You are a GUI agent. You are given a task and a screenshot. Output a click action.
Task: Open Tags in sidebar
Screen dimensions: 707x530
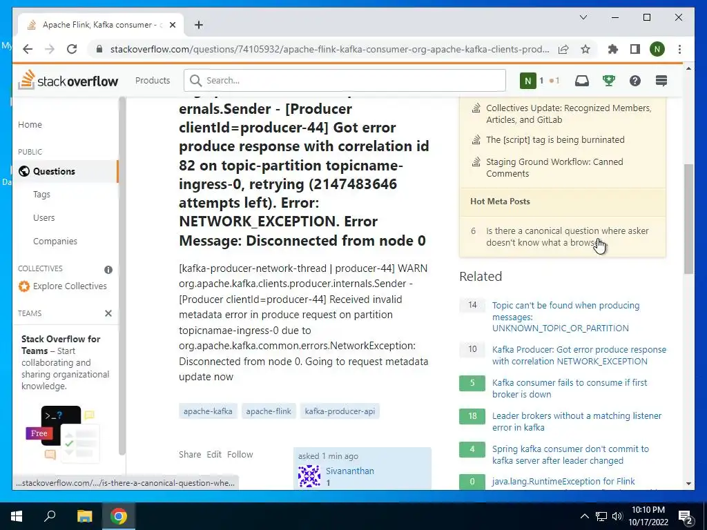pyautogui.click(x=41, y=194)
